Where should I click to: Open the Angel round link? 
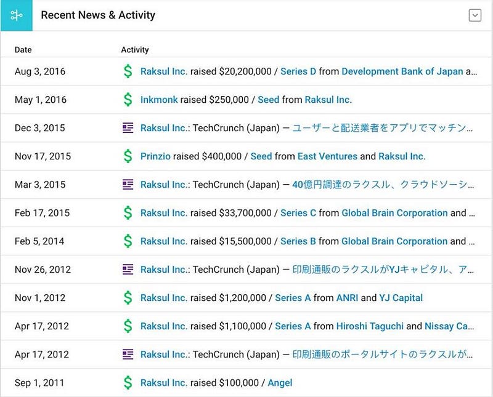click(280, 383)
